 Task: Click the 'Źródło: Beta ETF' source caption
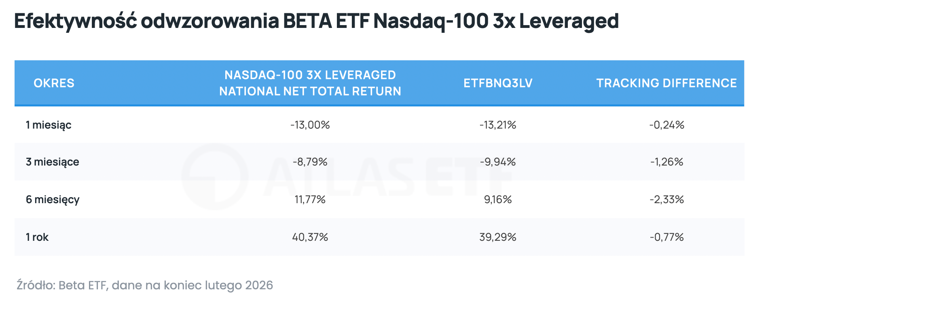tap(144, 285)
